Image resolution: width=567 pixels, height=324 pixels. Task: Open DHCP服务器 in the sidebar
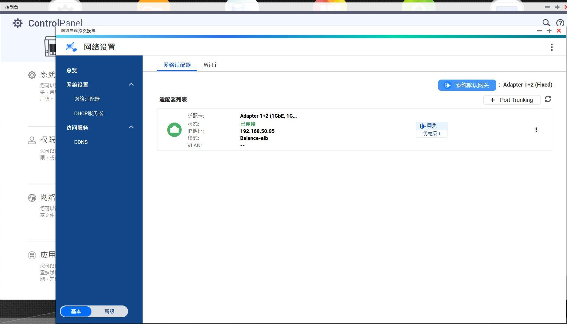[x=89, y=113]
